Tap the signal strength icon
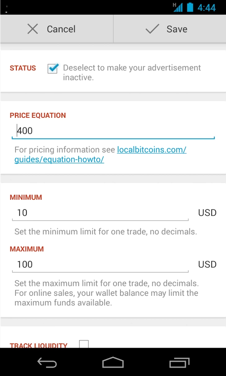The width and height of the screenshot is (226, 376). [x=177, y=8]
